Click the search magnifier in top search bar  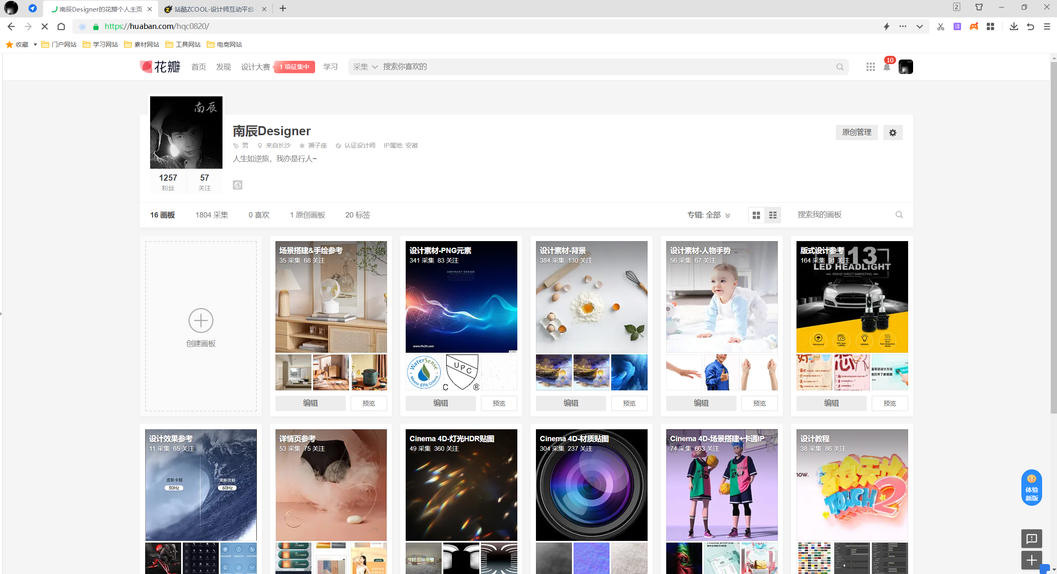click(x=840, y=67)
